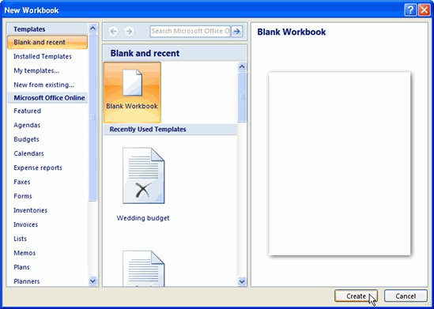Close the New Workbook dialog
The width and height of the screenshot is (434, 309).
tap(424, 10)
